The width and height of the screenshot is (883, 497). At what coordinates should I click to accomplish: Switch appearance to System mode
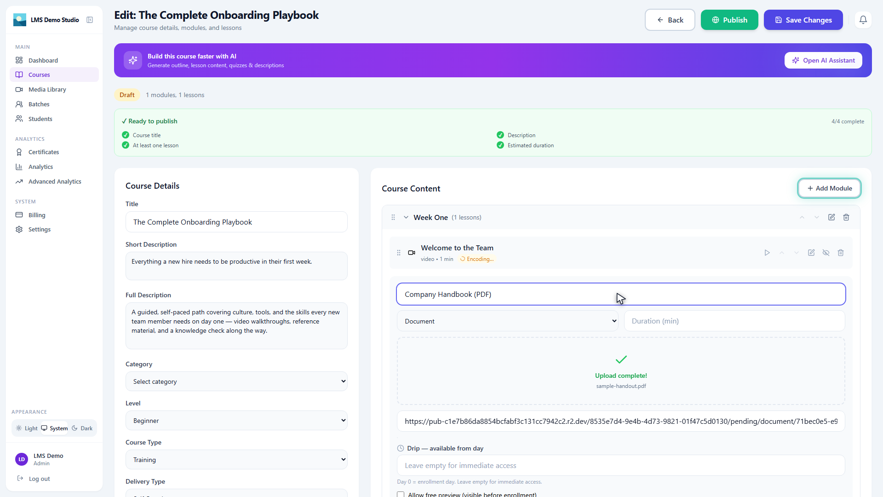[x=54, y=428]
